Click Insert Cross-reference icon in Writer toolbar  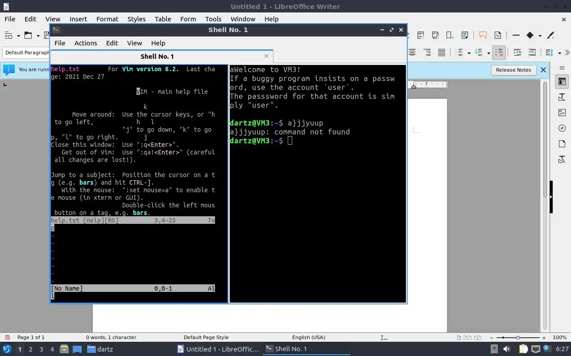pyautogui.click(x=464, y=35)
